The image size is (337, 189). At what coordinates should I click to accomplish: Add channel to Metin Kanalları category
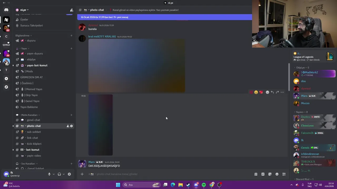[71, 115]
